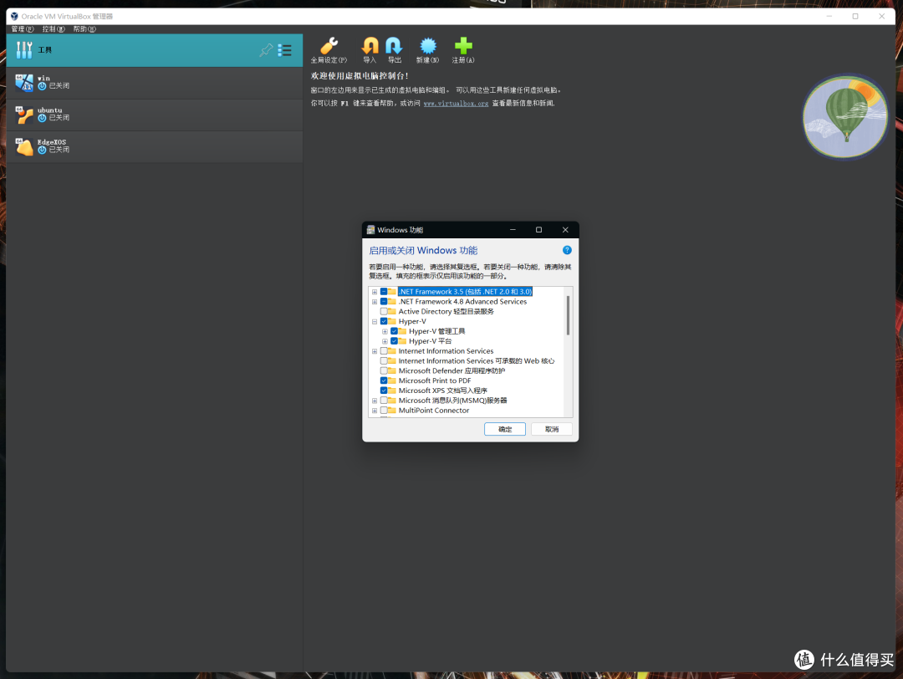Enable Active Directory lightweight directory services checkbox
903x679 pixels.
(x=384, y=312)
